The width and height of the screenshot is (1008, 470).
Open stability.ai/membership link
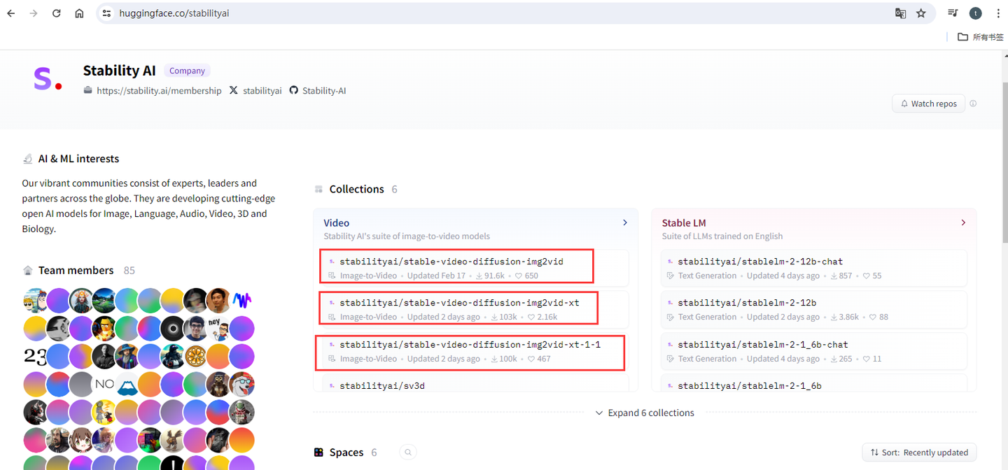point(159,91)
